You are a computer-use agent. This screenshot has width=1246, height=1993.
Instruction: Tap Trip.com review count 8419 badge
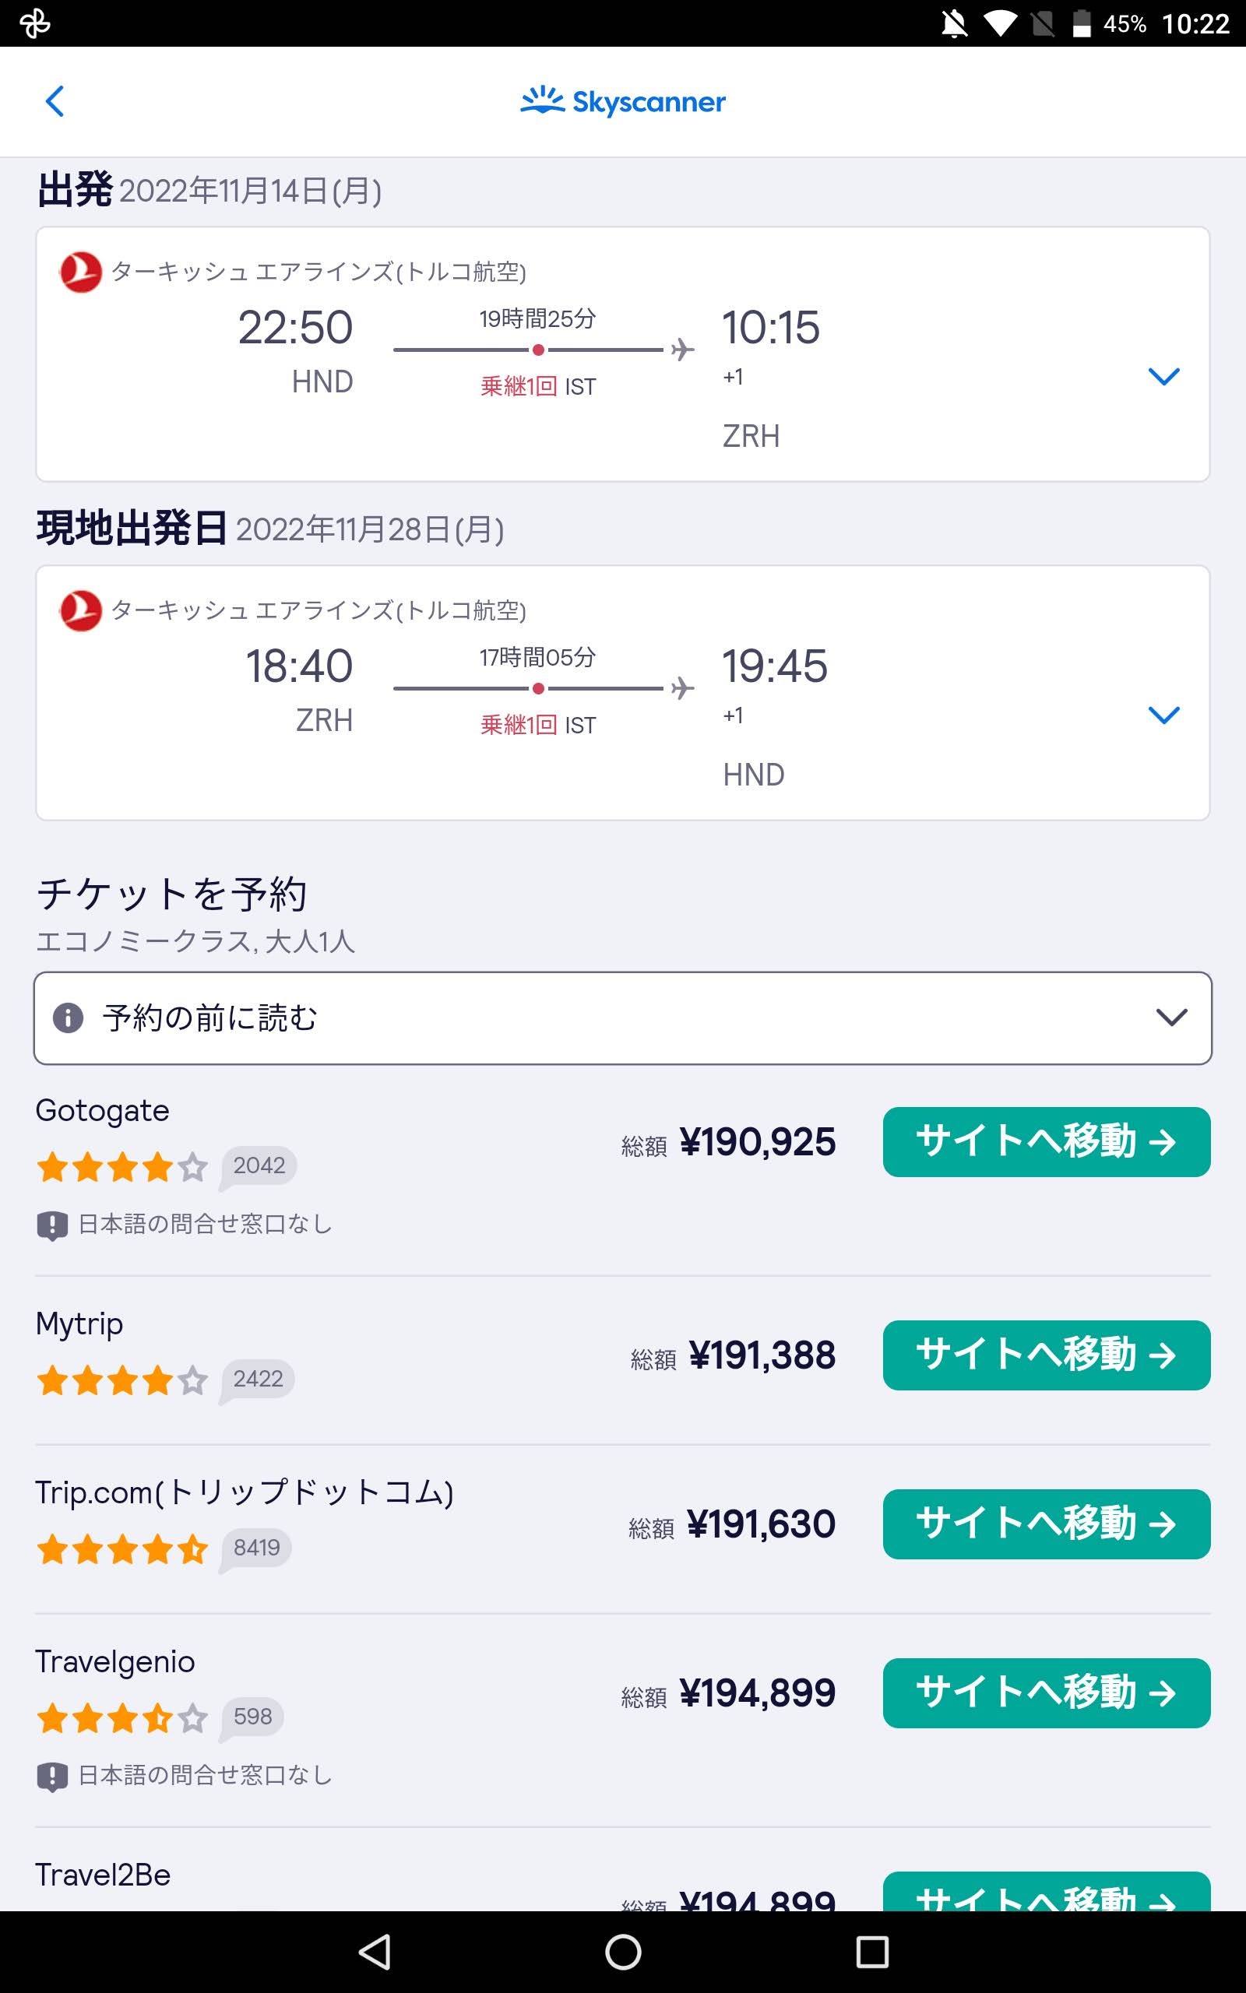coord(256,1548)
